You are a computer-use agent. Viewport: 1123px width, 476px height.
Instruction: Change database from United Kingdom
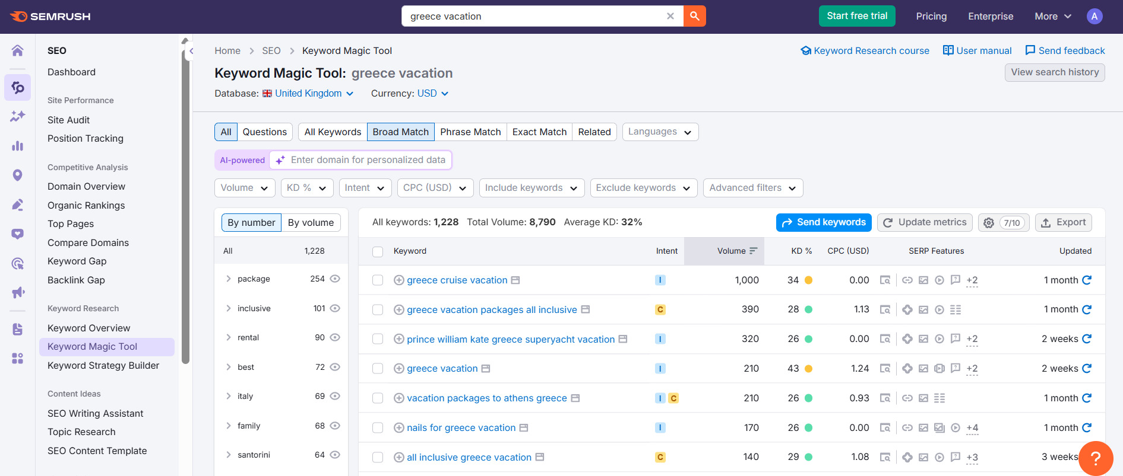pos(308,94)
